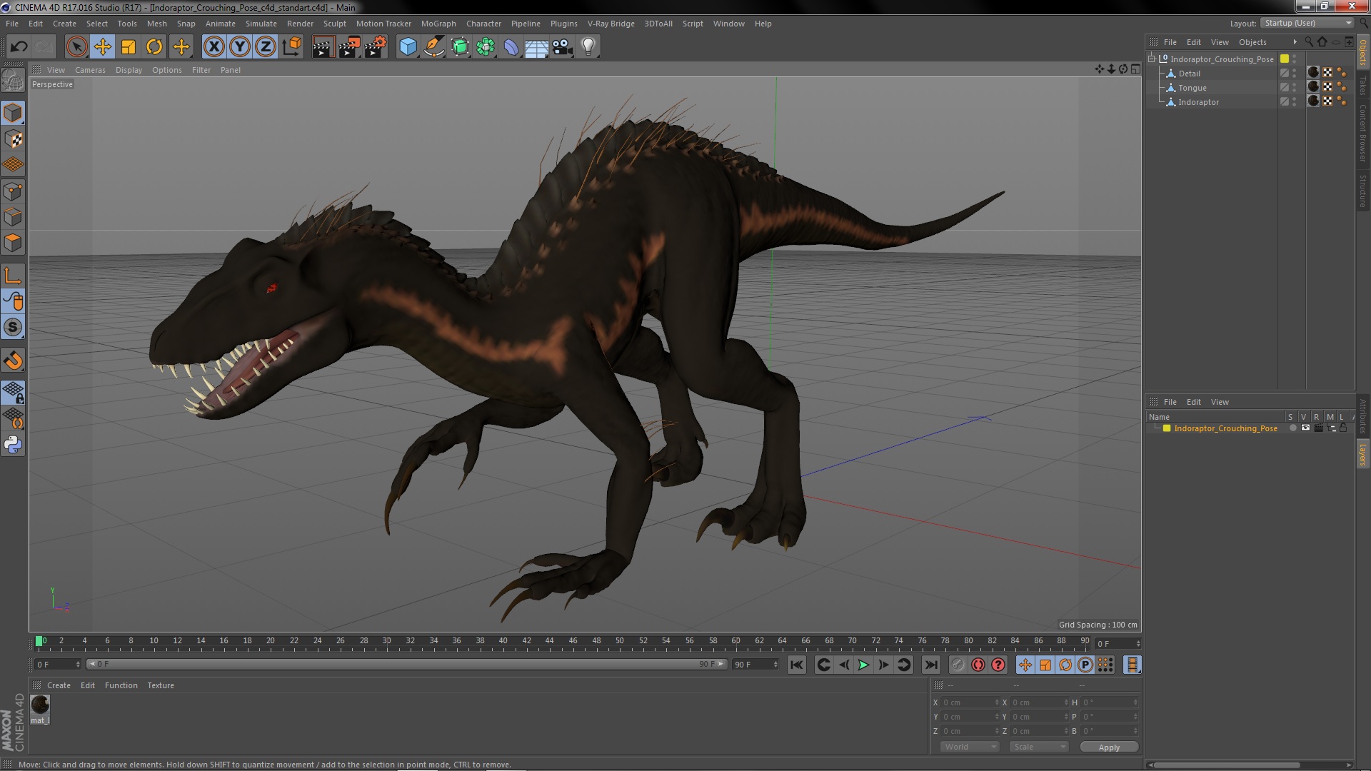Toggle the Y axis lock
The height and width of the screenshot is (771, 1371).
point(240,47)
